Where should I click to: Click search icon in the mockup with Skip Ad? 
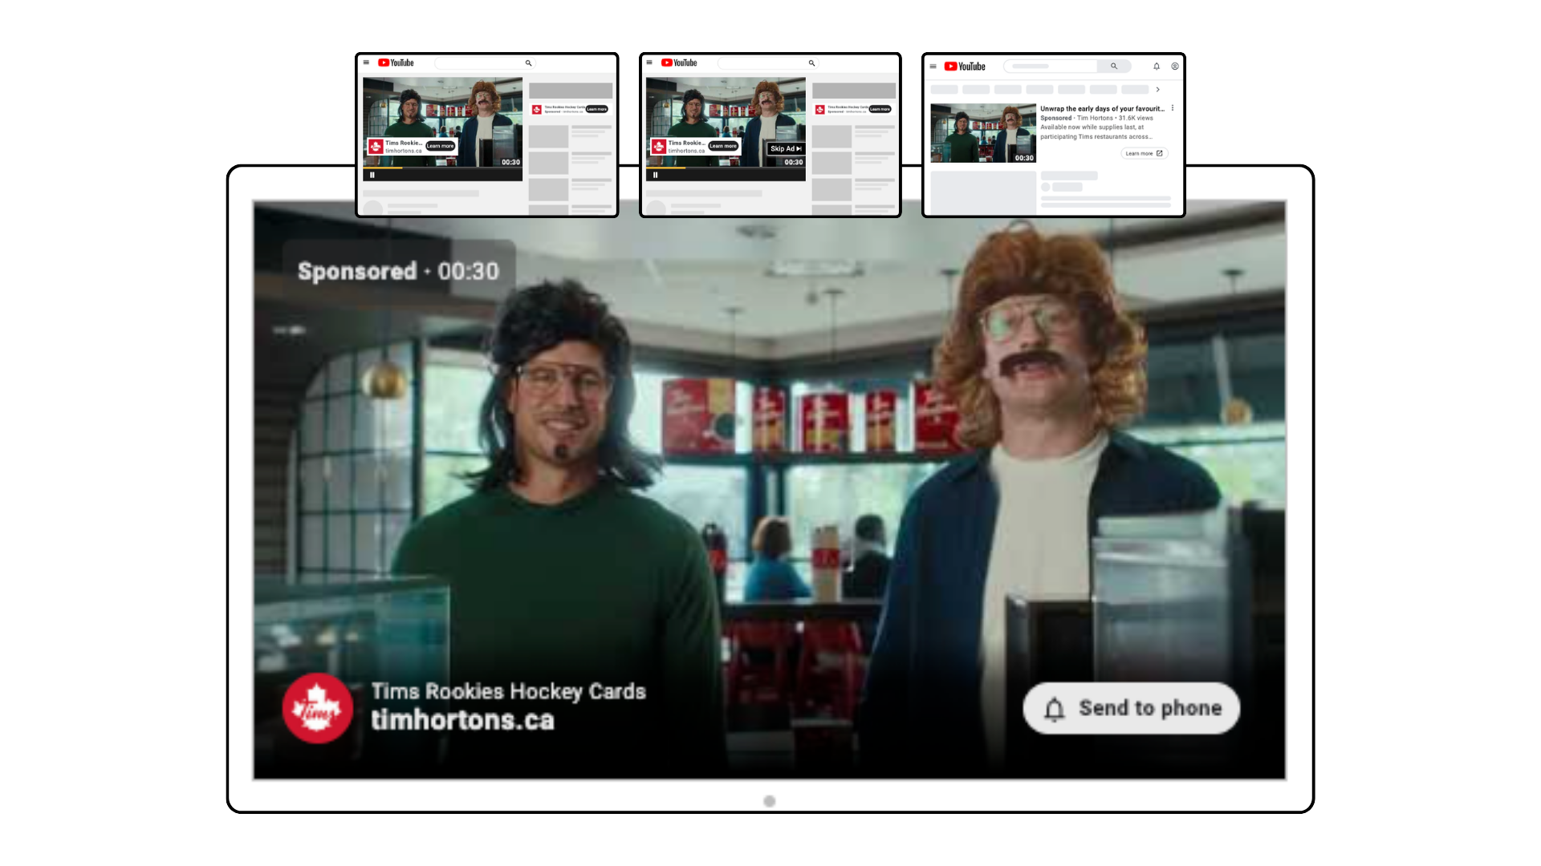click(811, 63)
